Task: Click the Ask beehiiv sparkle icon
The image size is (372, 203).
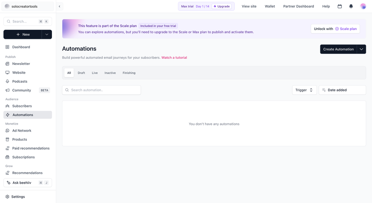Action: coord(9,183)
